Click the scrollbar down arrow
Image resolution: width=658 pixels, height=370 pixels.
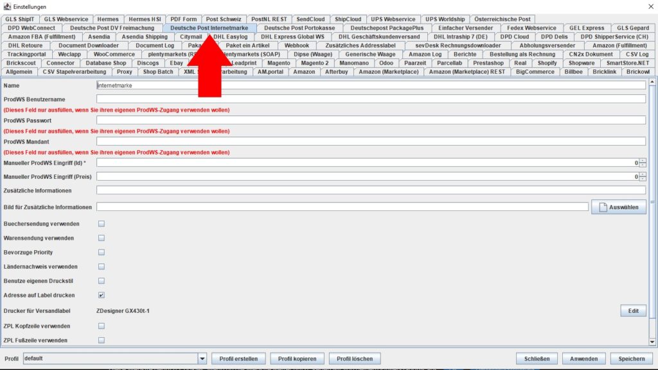pos(652,342)
